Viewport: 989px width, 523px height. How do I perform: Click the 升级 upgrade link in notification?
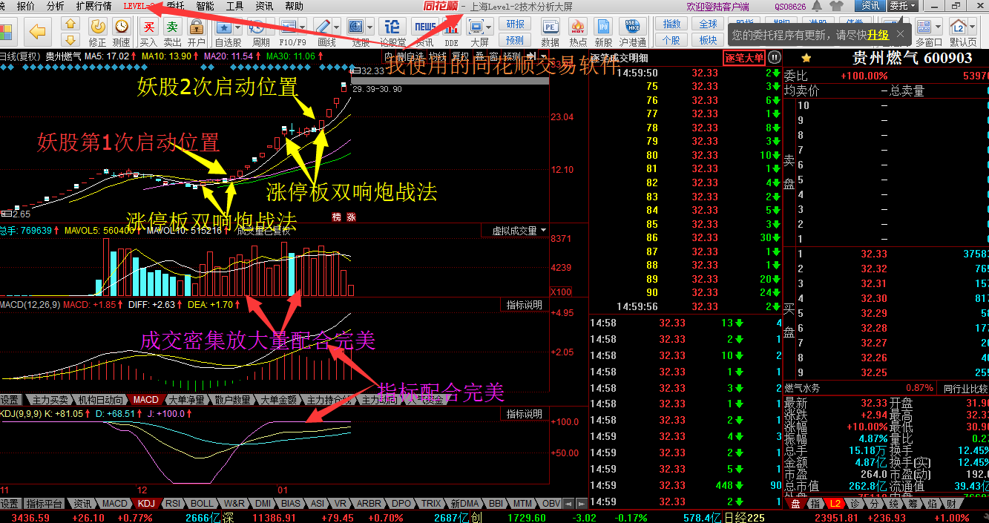[x=878, y=34]
